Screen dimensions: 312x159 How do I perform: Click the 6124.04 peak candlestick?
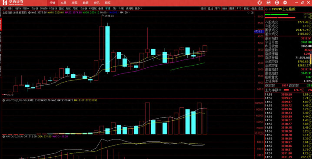[x=102, y=37]
